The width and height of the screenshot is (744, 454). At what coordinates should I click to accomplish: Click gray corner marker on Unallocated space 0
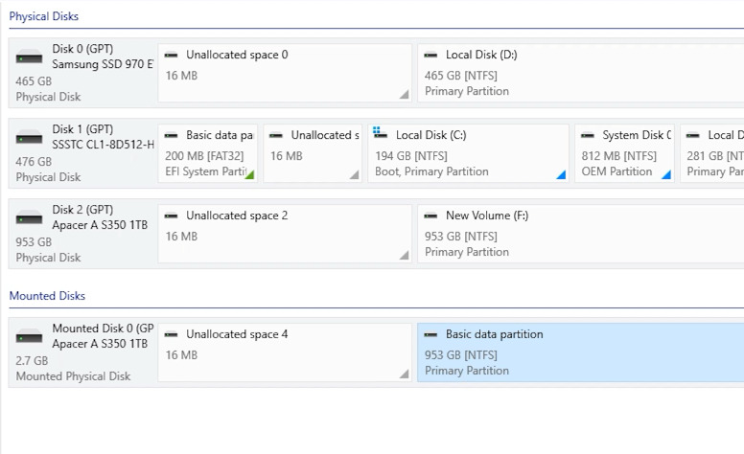click(x=405, y=95)
